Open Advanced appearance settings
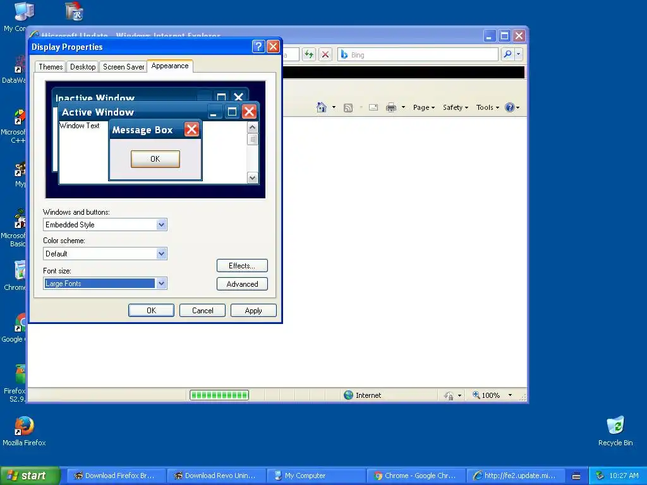 242,284
